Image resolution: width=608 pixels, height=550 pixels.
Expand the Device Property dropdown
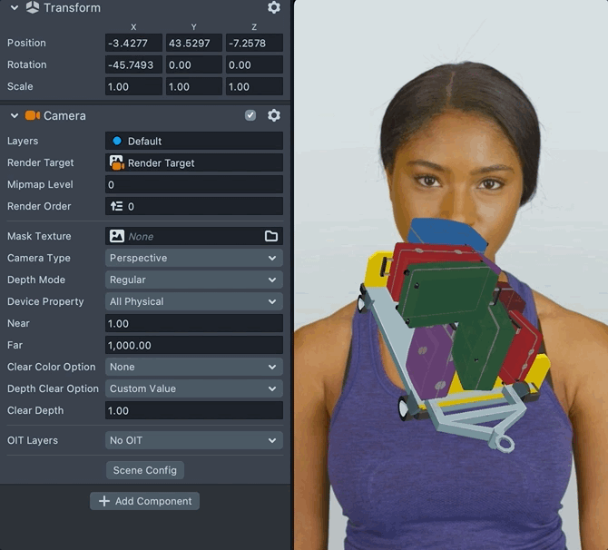coord(194,301)
